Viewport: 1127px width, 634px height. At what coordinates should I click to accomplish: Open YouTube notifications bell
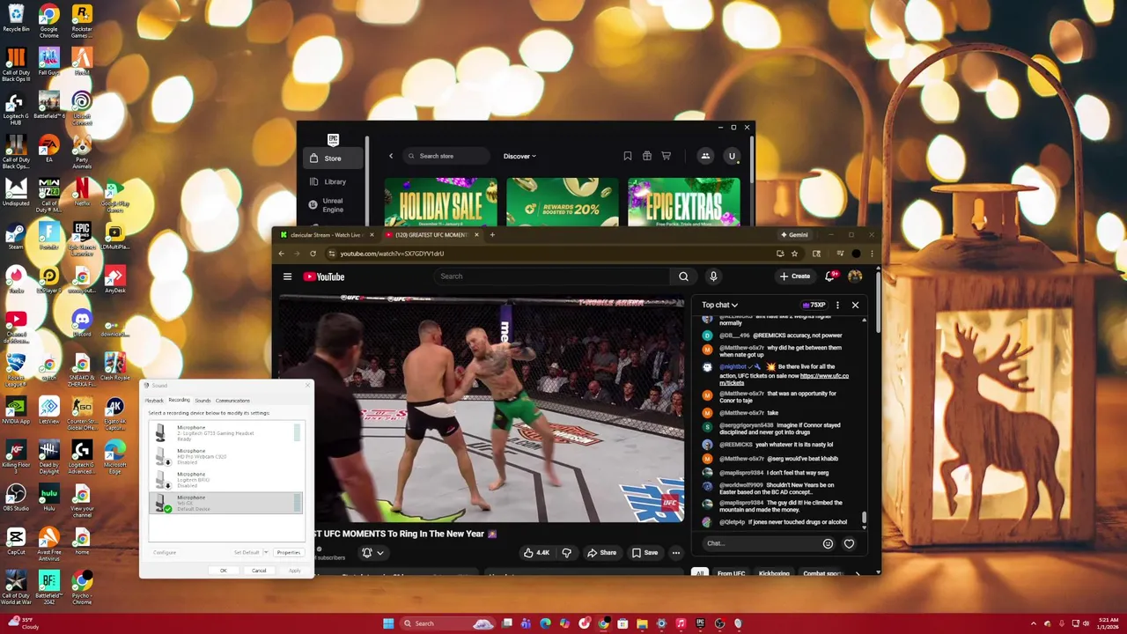(830, 276)
